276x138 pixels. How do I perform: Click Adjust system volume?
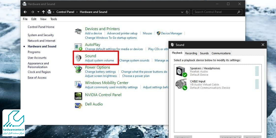(99, 60)
